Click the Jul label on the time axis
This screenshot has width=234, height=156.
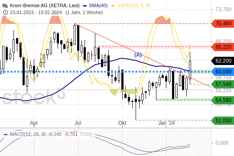tap(78, 123)
